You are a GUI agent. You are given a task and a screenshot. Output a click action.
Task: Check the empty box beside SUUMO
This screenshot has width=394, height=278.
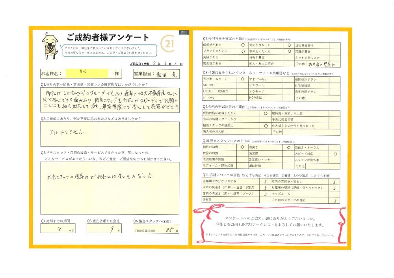242,85
